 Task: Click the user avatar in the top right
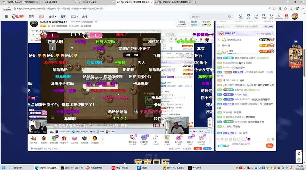295,16
